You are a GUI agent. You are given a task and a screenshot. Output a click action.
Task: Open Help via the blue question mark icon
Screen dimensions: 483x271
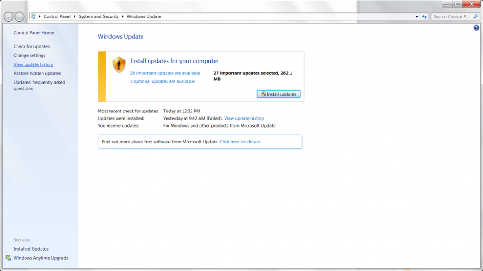point(476,28)
